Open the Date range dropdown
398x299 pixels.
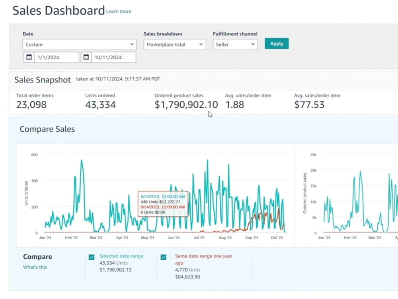[x=80, y=45]
